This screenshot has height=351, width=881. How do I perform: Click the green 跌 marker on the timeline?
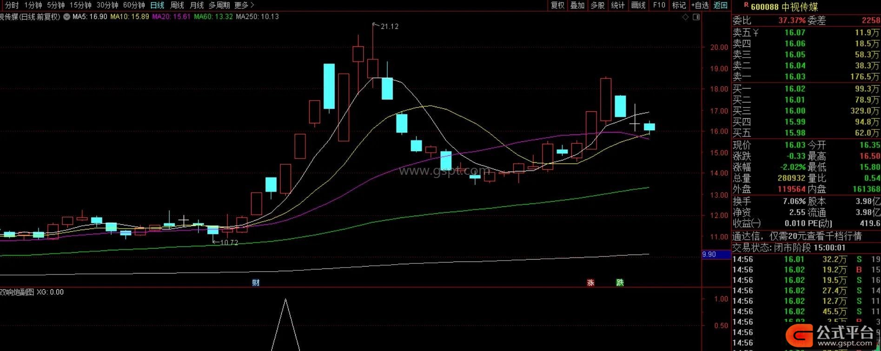(x=620, y=282)
